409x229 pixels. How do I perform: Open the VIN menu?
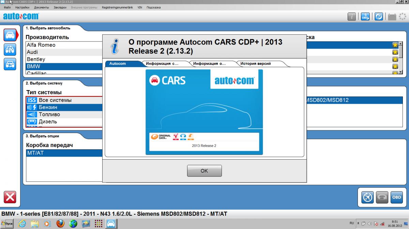(140, 7)
